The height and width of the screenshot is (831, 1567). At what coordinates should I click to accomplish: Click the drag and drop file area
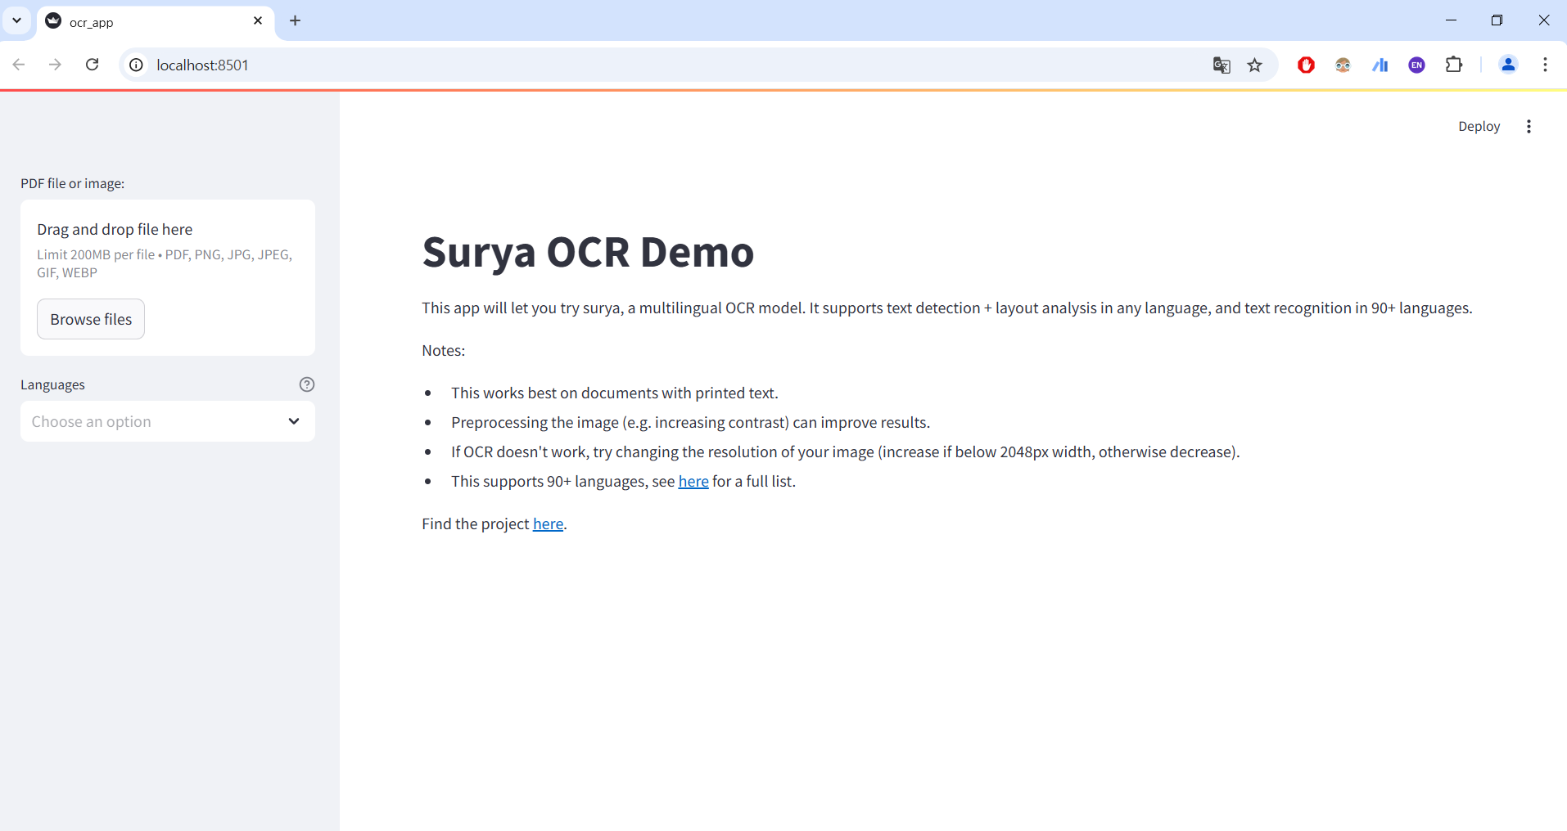pos(168,278)
